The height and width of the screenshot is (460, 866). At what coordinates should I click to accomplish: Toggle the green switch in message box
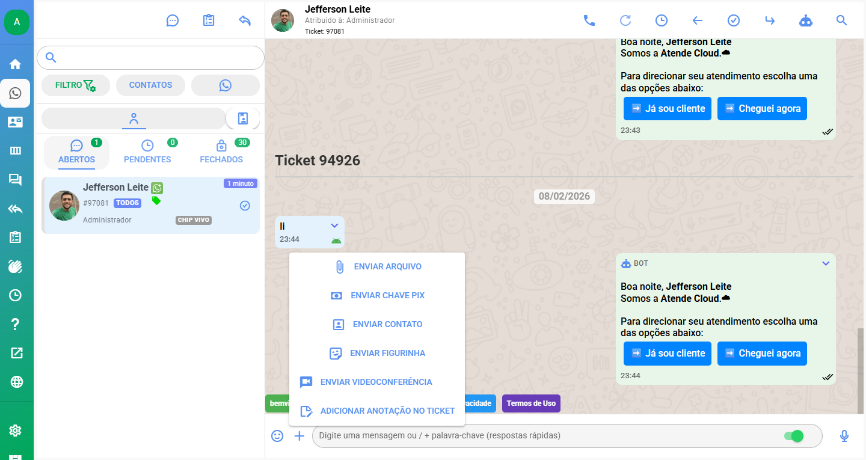click(794, 436)
